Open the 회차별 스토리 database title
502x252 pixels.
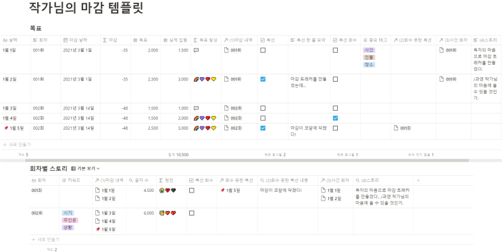coord(49,168)
